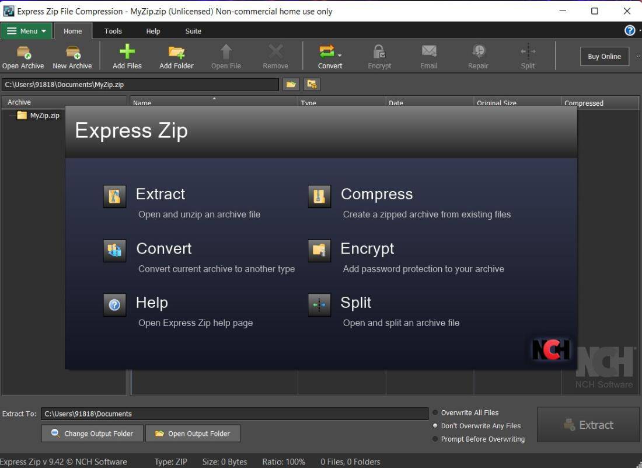Select MyZip.zip in the Archive tree
Image resolution: width=642 pixels, height=468 pixels.
tap(44, 116)
